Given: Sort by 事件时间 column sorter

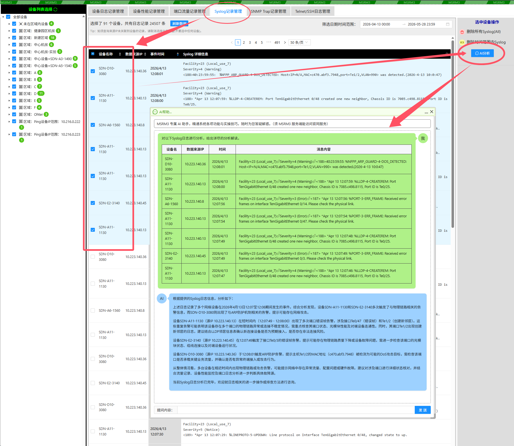Looking at the screenshot, I should tap(178, 54).
